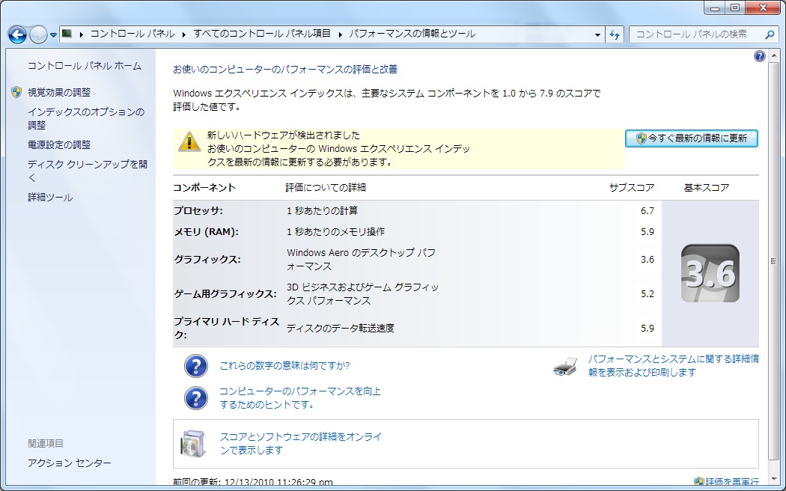The image size is (786, 491).
Task: Maximize the window
Action: pos(735,7)
